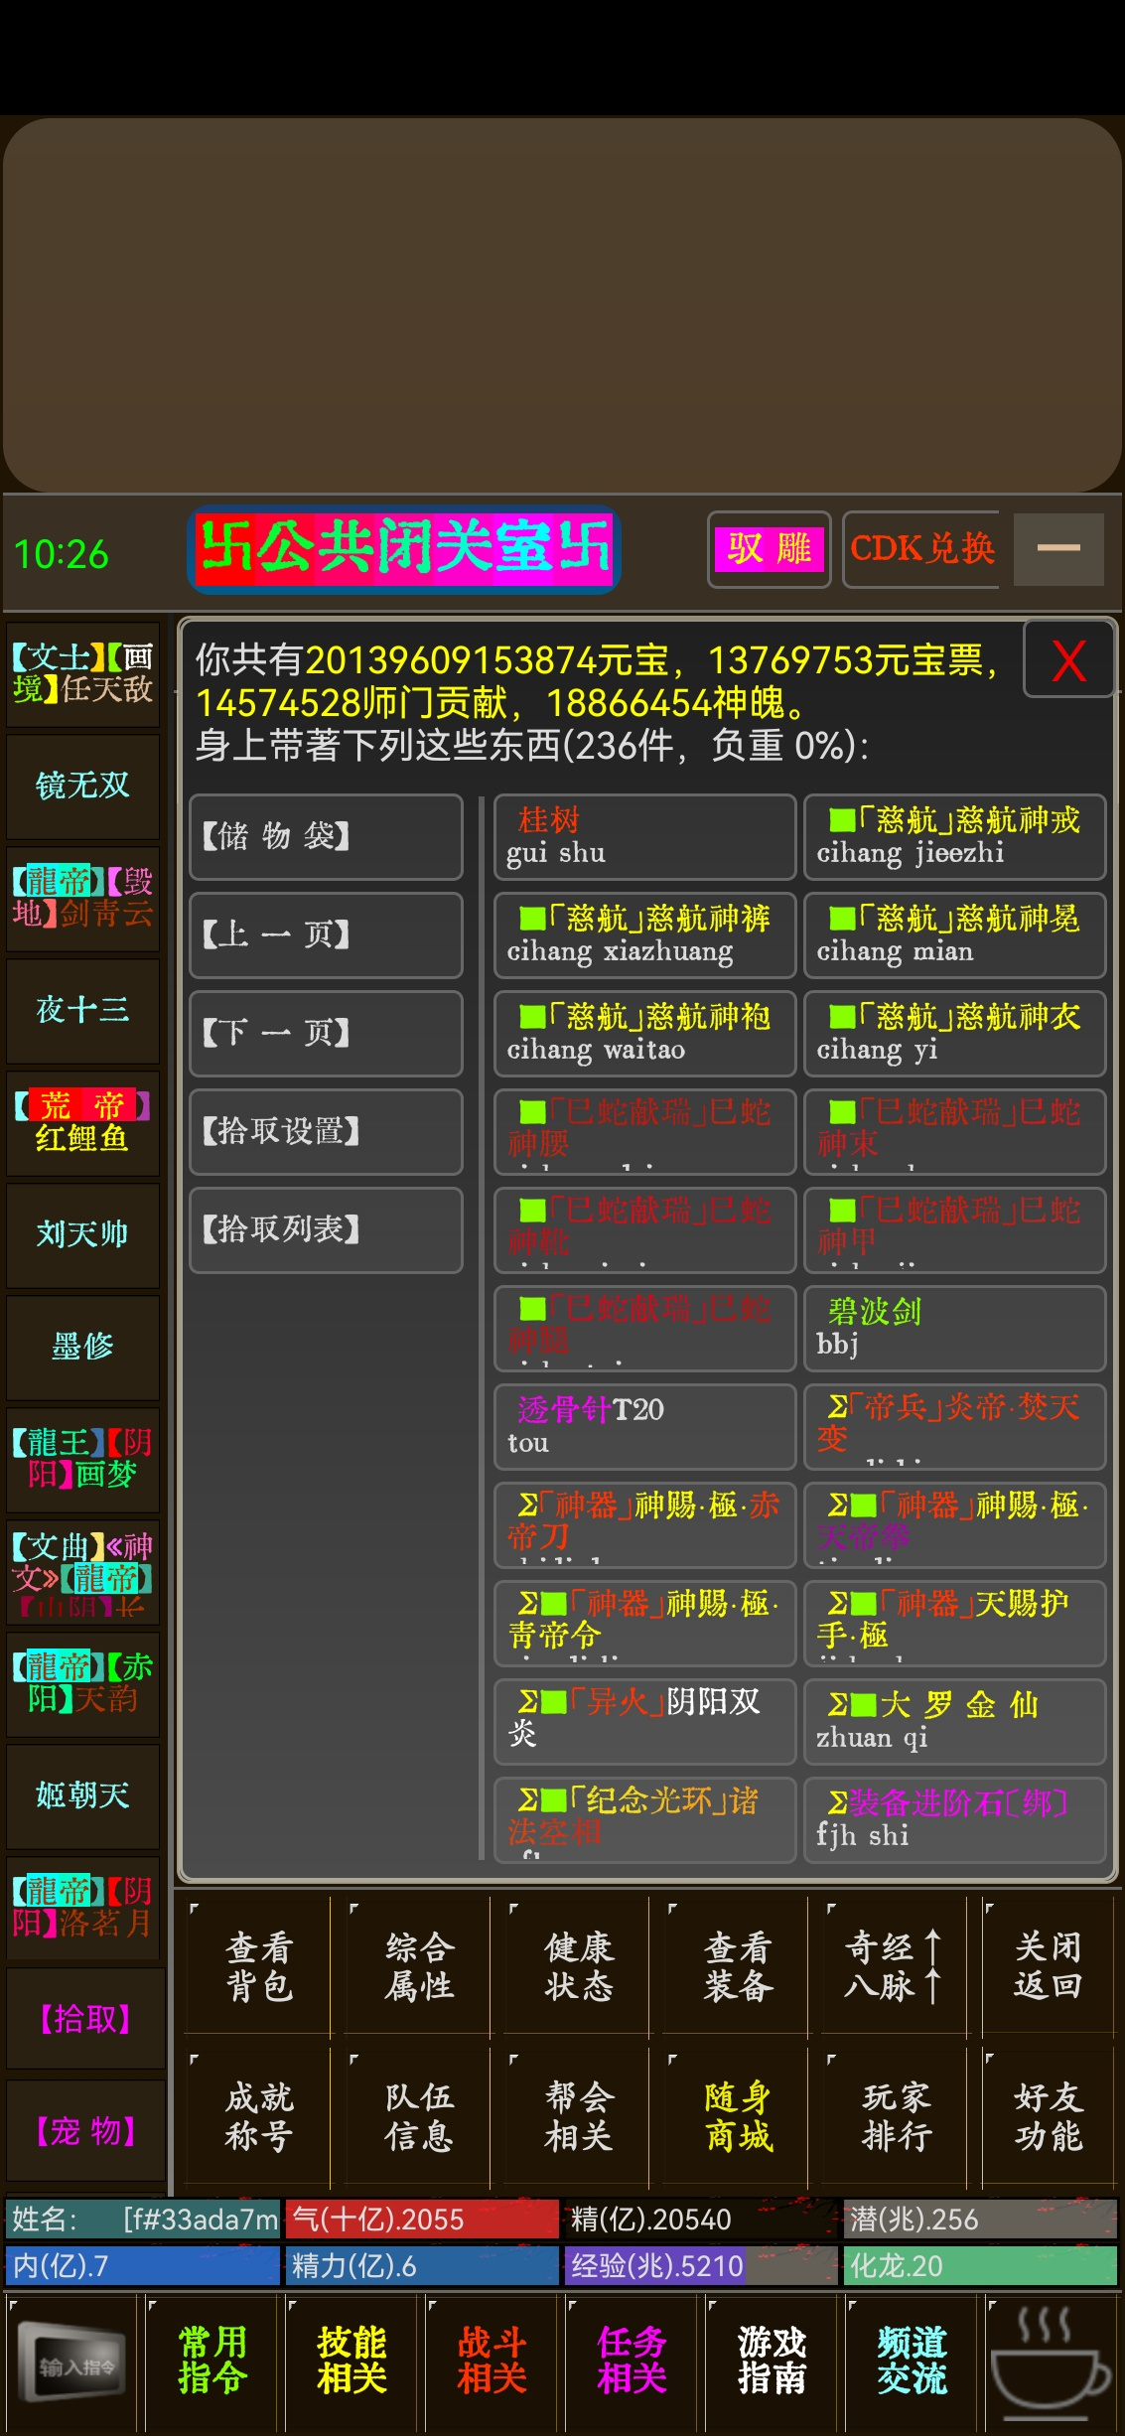
Task: Select the 碧波剑 bbj item
Action: [x=954, y=1328]
